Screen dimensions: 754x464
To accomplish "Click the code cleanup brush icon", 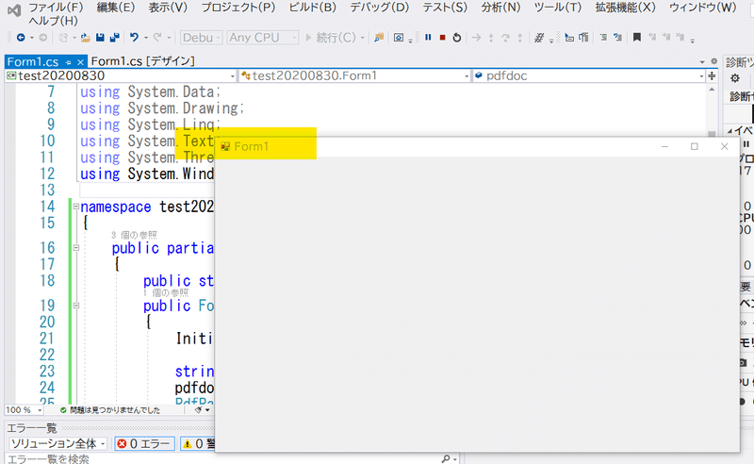I will (x=198, y=410).
